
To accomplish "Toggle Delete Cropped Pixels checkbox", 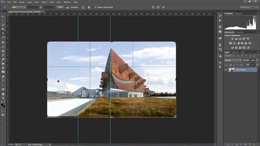I will [95, 7].
